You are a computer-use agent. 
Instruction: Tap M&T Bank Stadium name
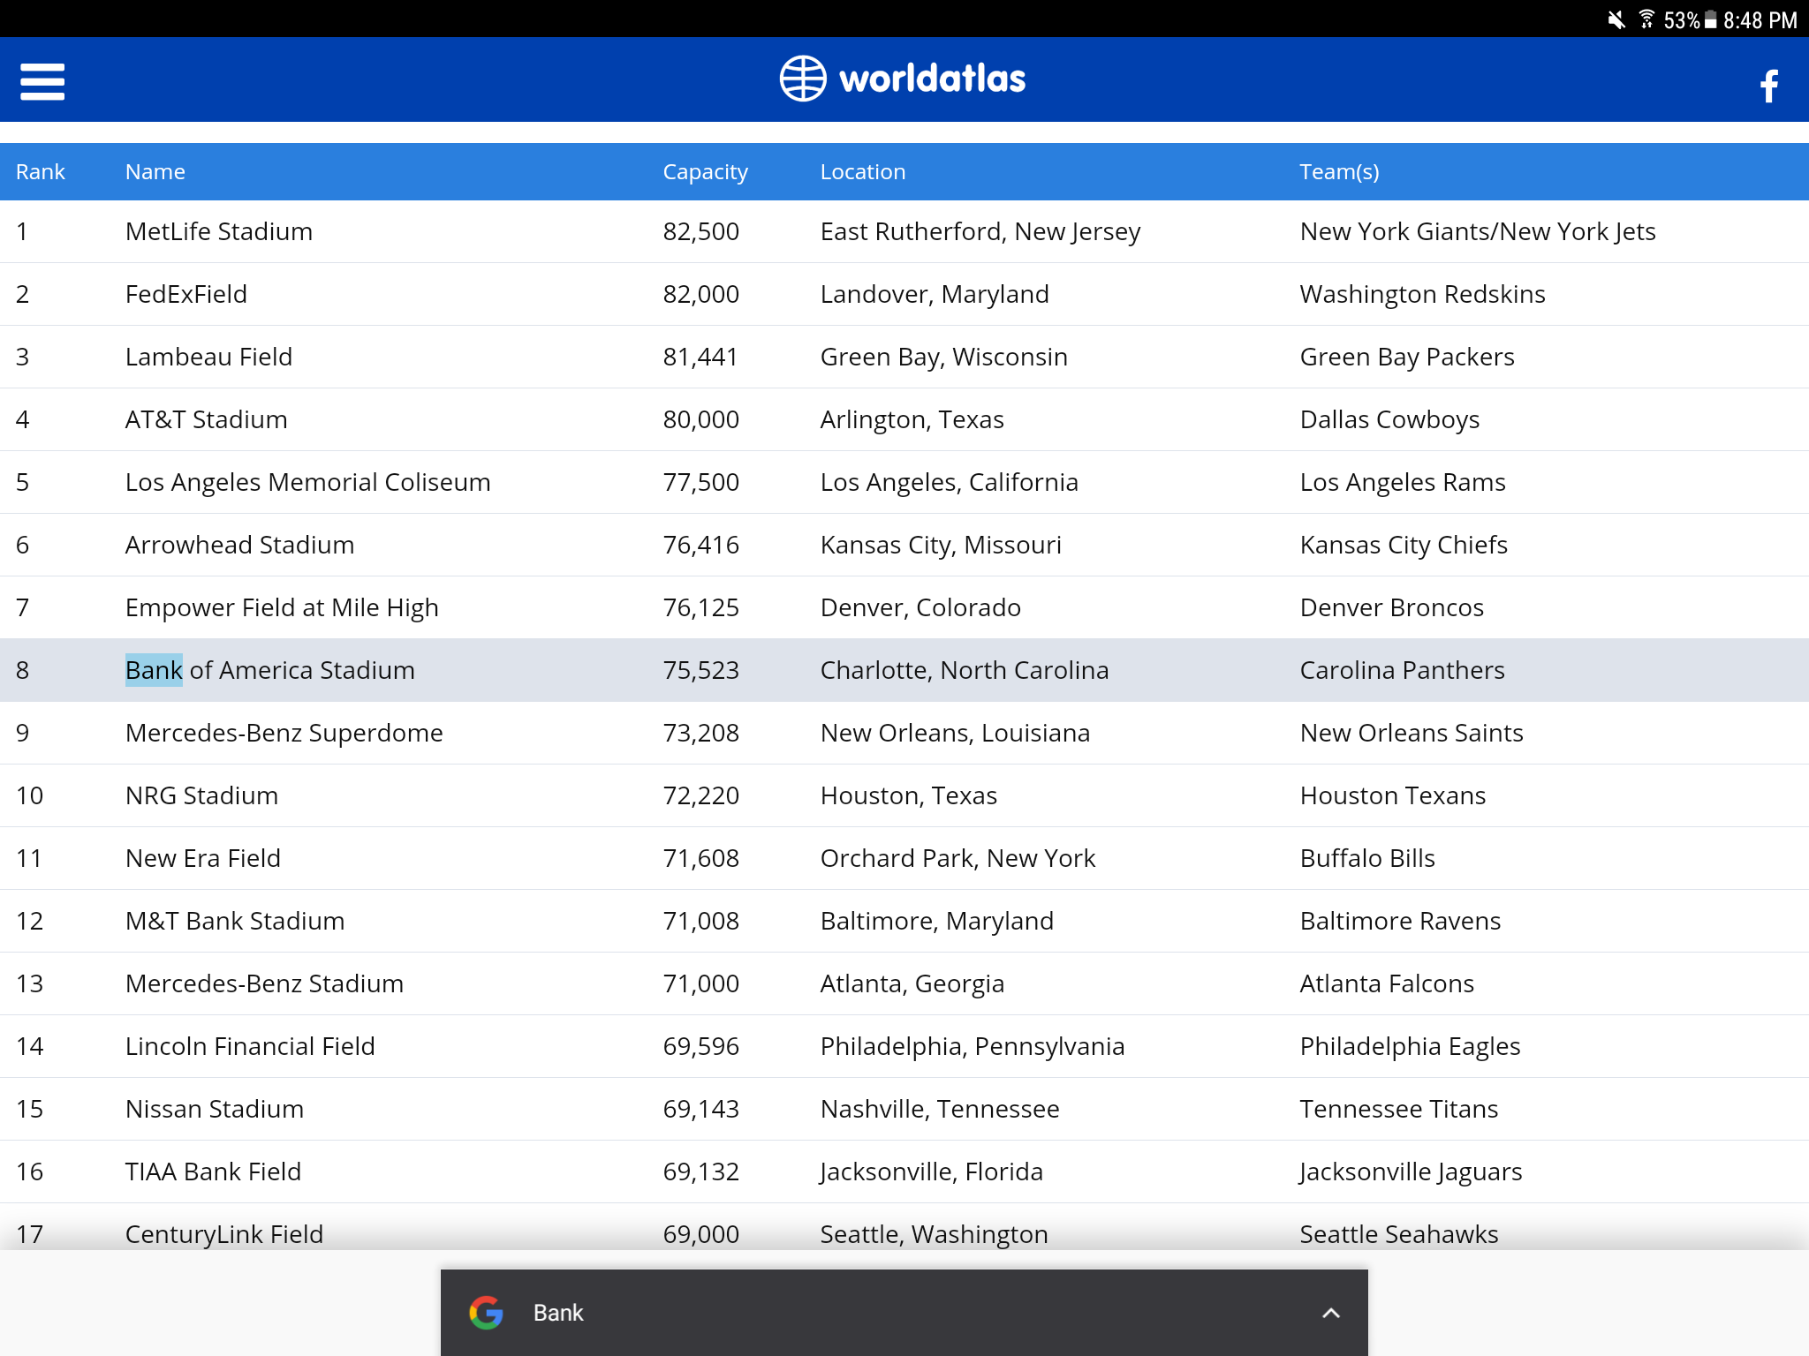click(x=235, y=921)
